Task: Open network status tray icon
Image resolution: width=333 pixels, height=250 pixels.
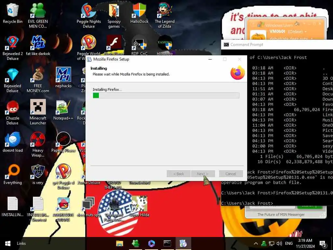Action: pyautogui.click(x=272, y=243)
